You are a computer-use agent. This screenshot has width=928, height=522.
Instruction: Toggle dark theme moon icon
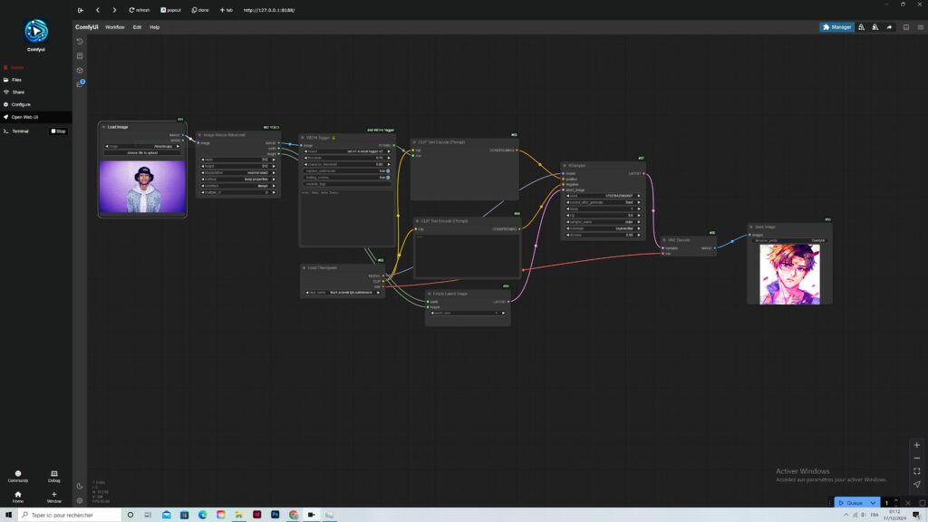click(80, 487)
